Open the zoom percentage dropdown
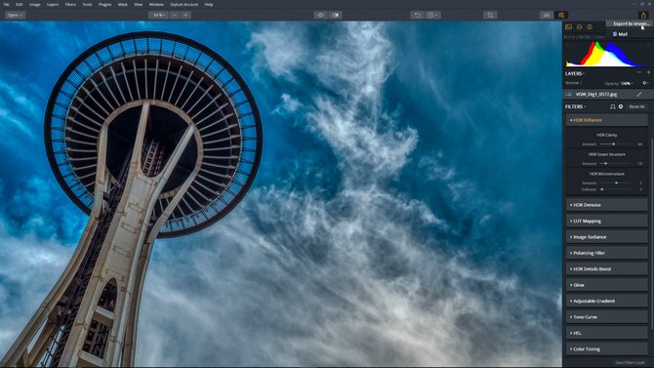Screen dimensions: 654x368 [158, 15]
